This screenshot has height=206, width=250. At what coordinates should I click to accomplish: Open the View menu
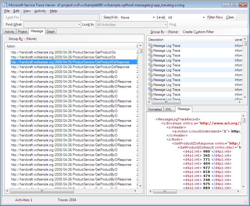[x=27, y=11]
